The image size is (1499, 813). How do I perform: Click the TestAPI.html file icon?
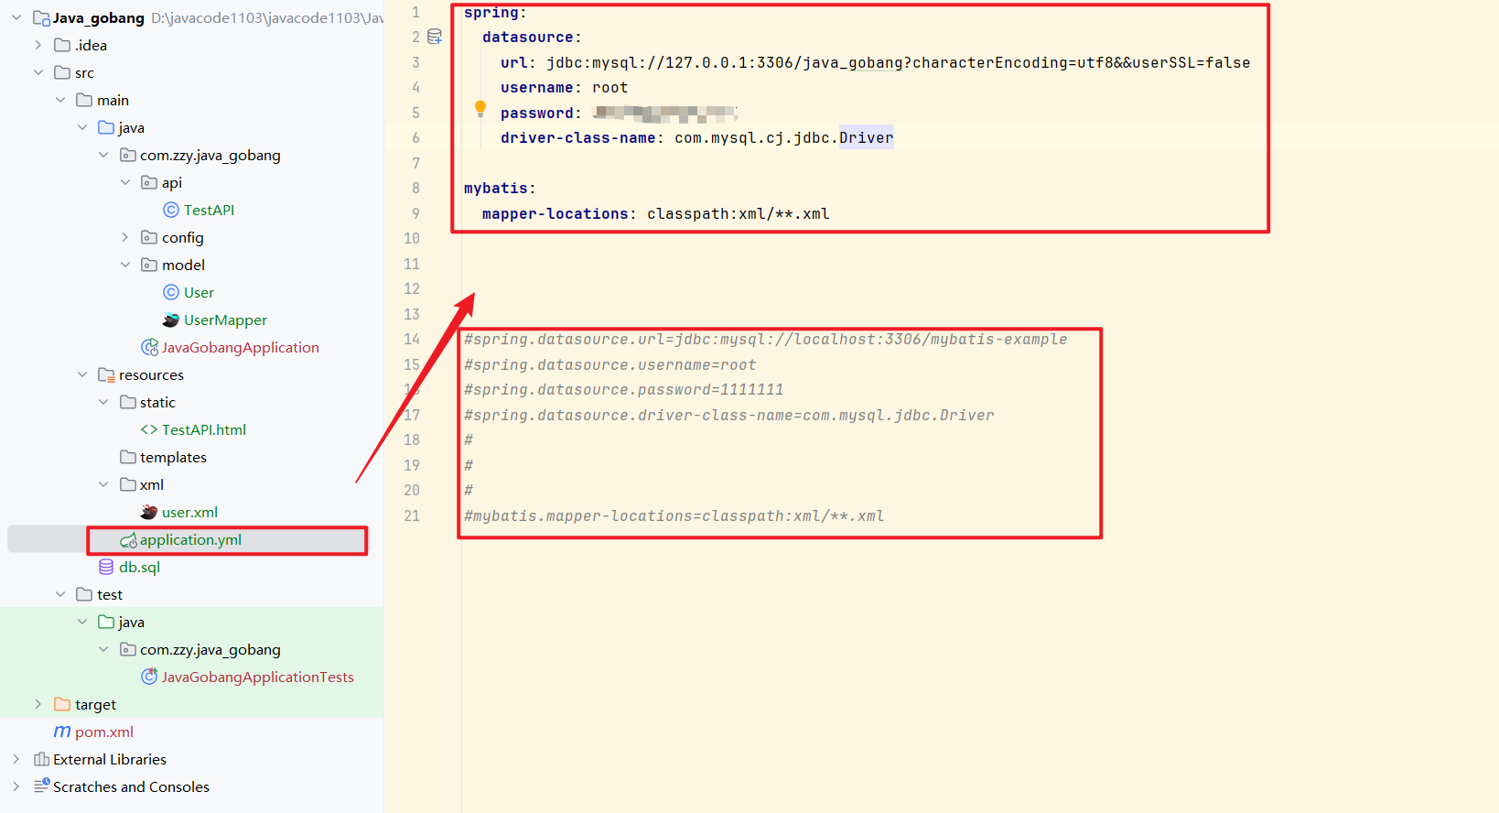pyautogui.click(x=149, y=429)
